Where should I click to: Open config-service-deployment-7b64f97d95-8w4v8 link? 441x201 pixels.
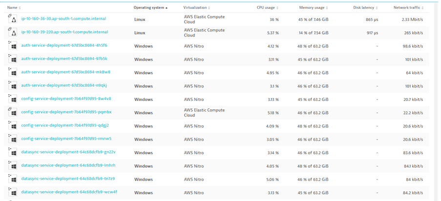[66, 99]
